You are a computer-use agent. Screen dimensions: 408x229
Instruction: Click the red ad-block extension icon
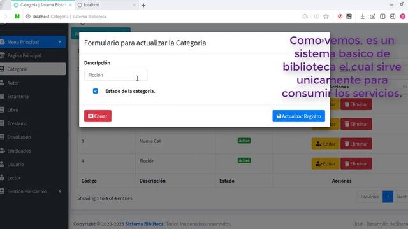[x=340, y=17]
